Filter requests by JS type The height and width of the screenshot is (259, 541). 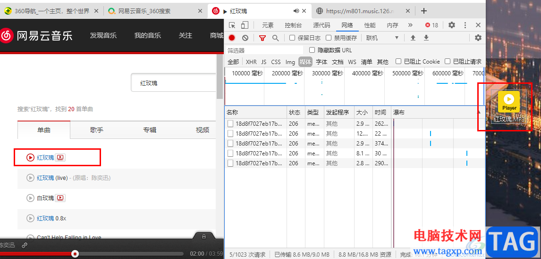264,62
